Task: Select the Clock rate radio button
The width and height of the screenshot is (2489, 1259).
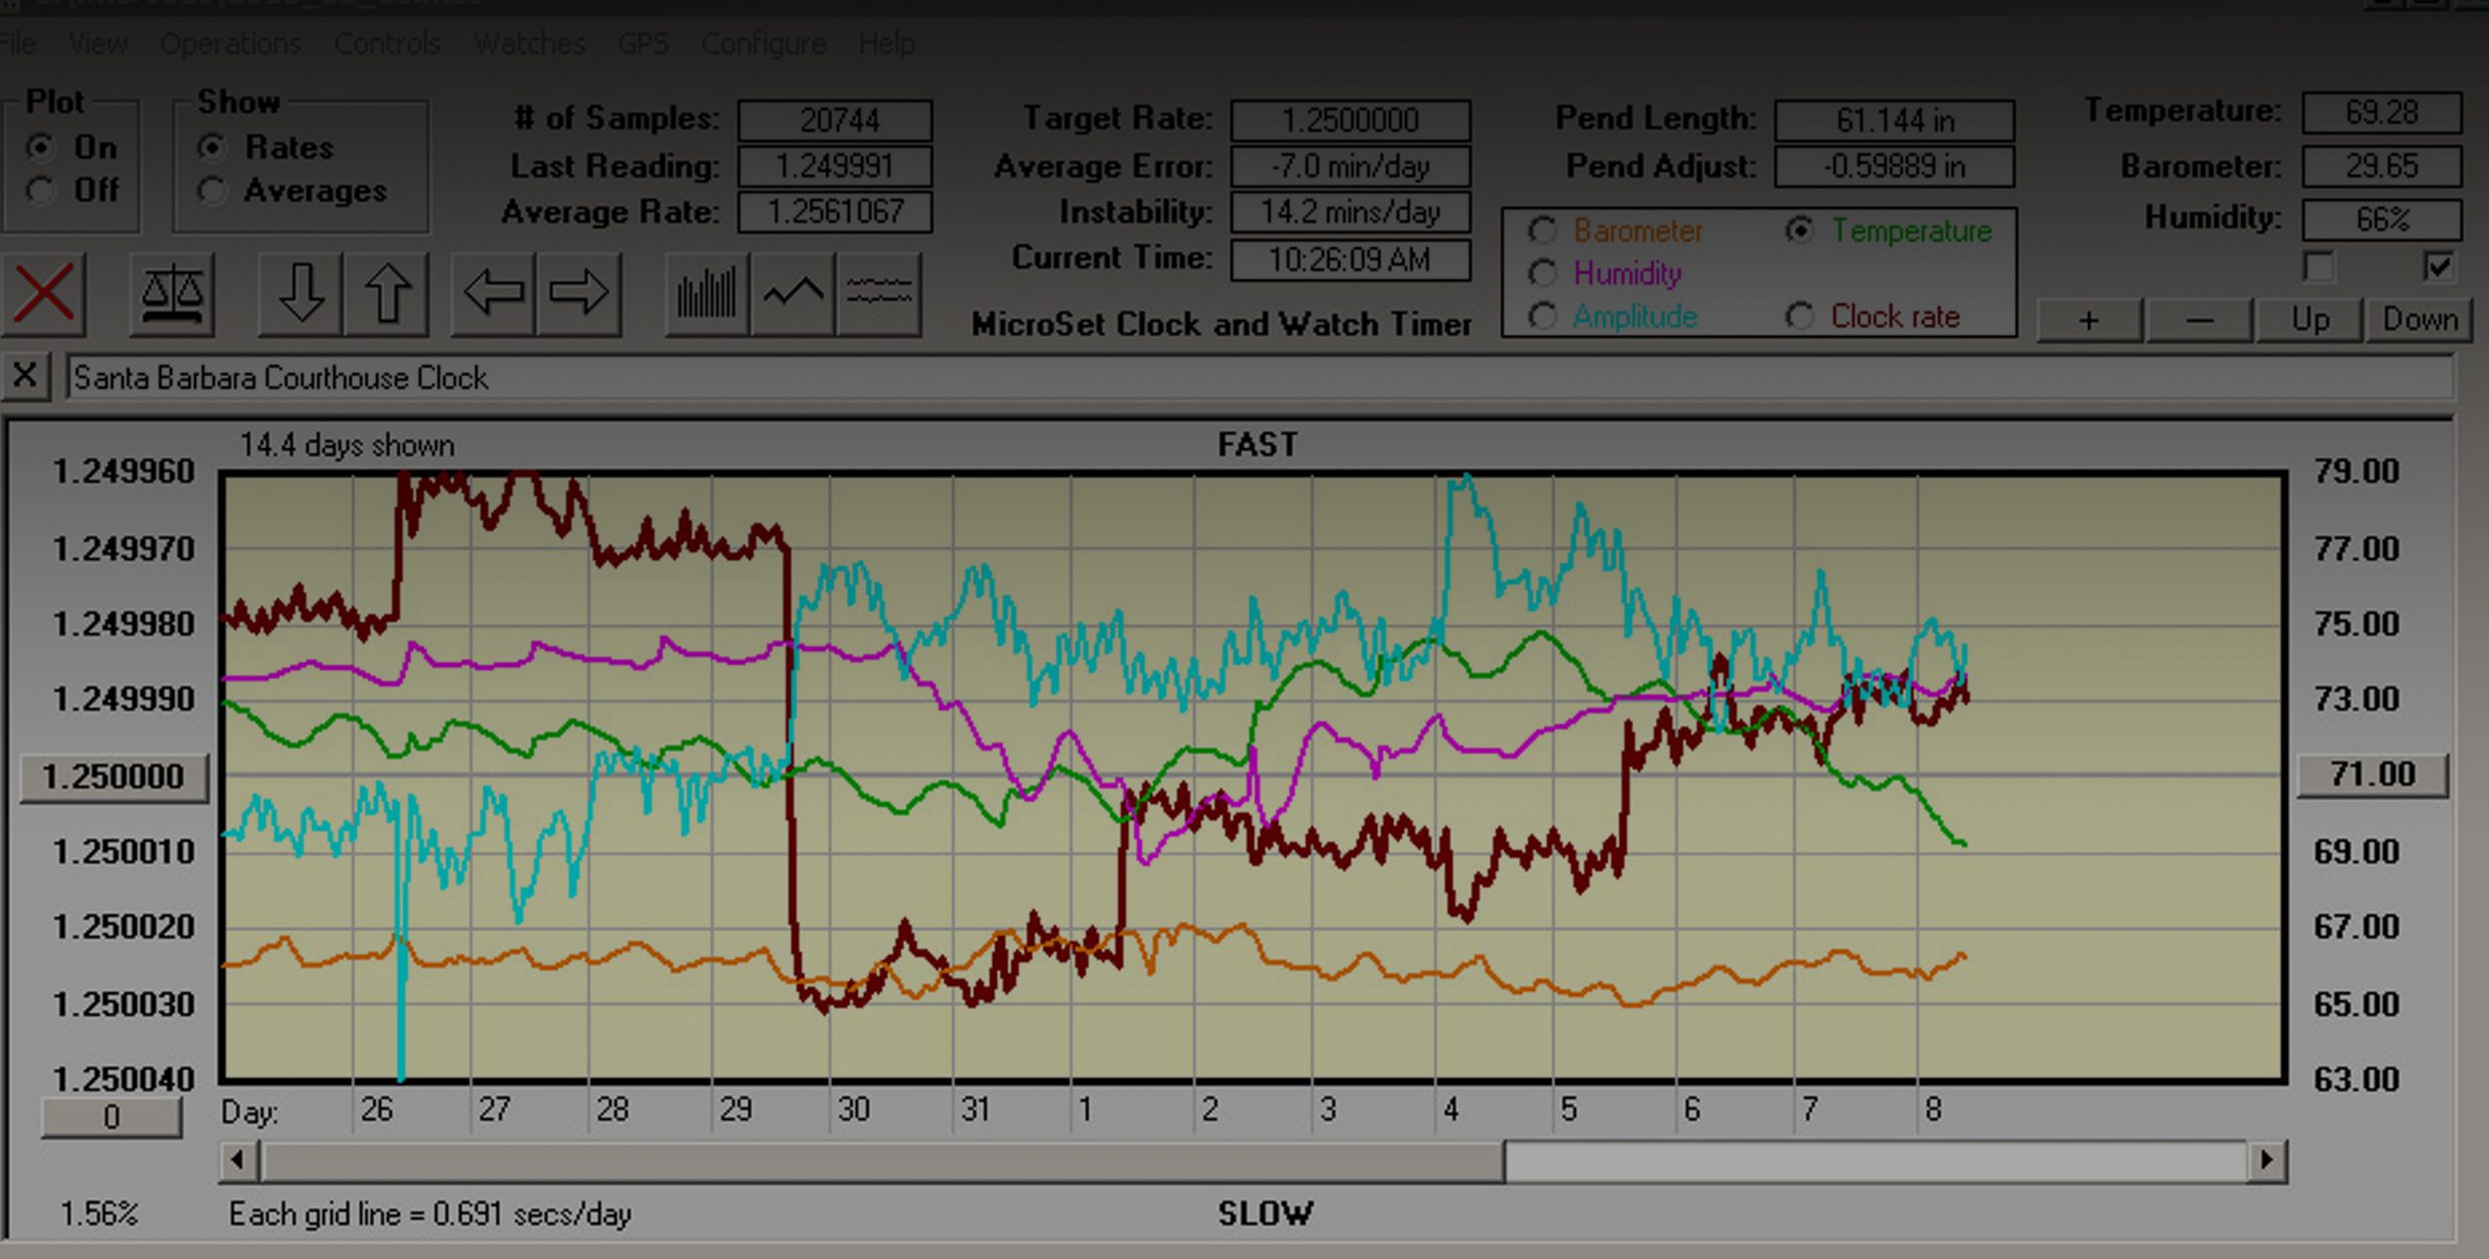Action: 1800,316
